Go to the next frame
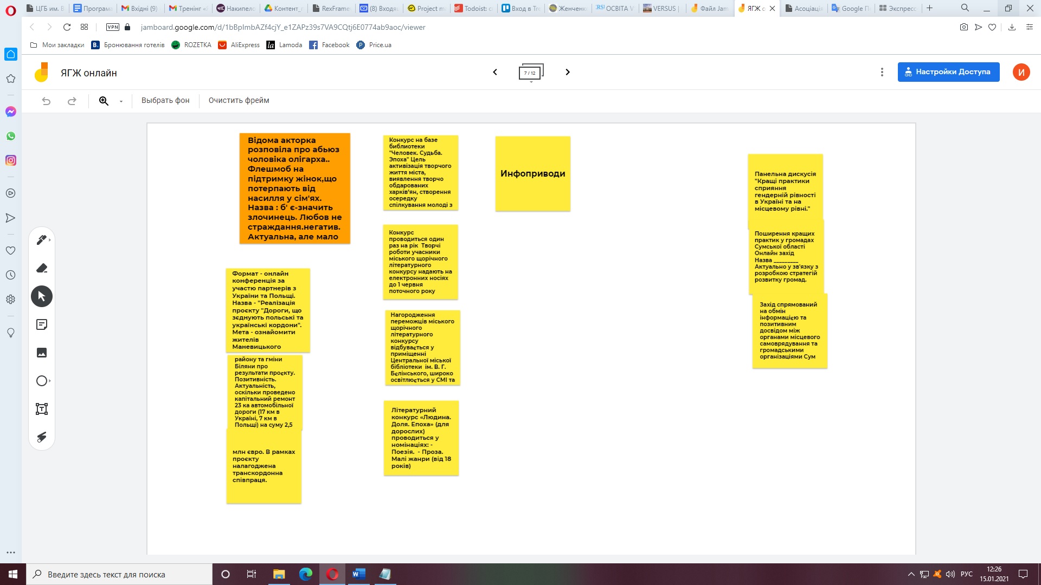Screen dimensions: 1041x585 point(568,72)
